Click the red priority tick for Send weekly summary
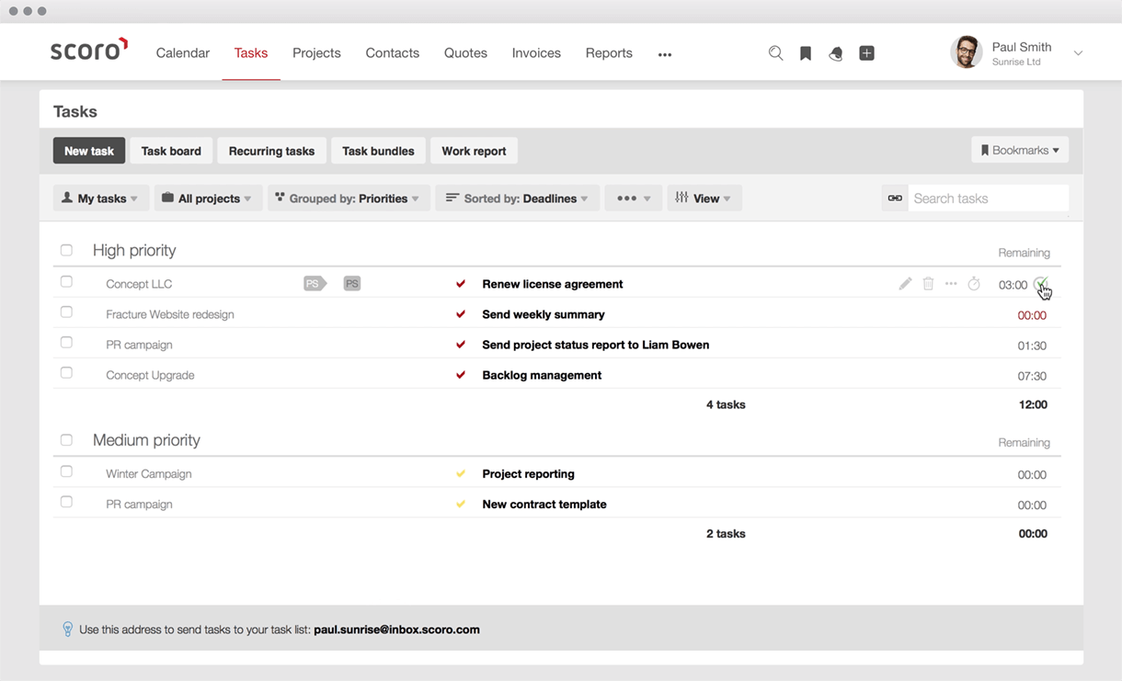 [461, 314]
